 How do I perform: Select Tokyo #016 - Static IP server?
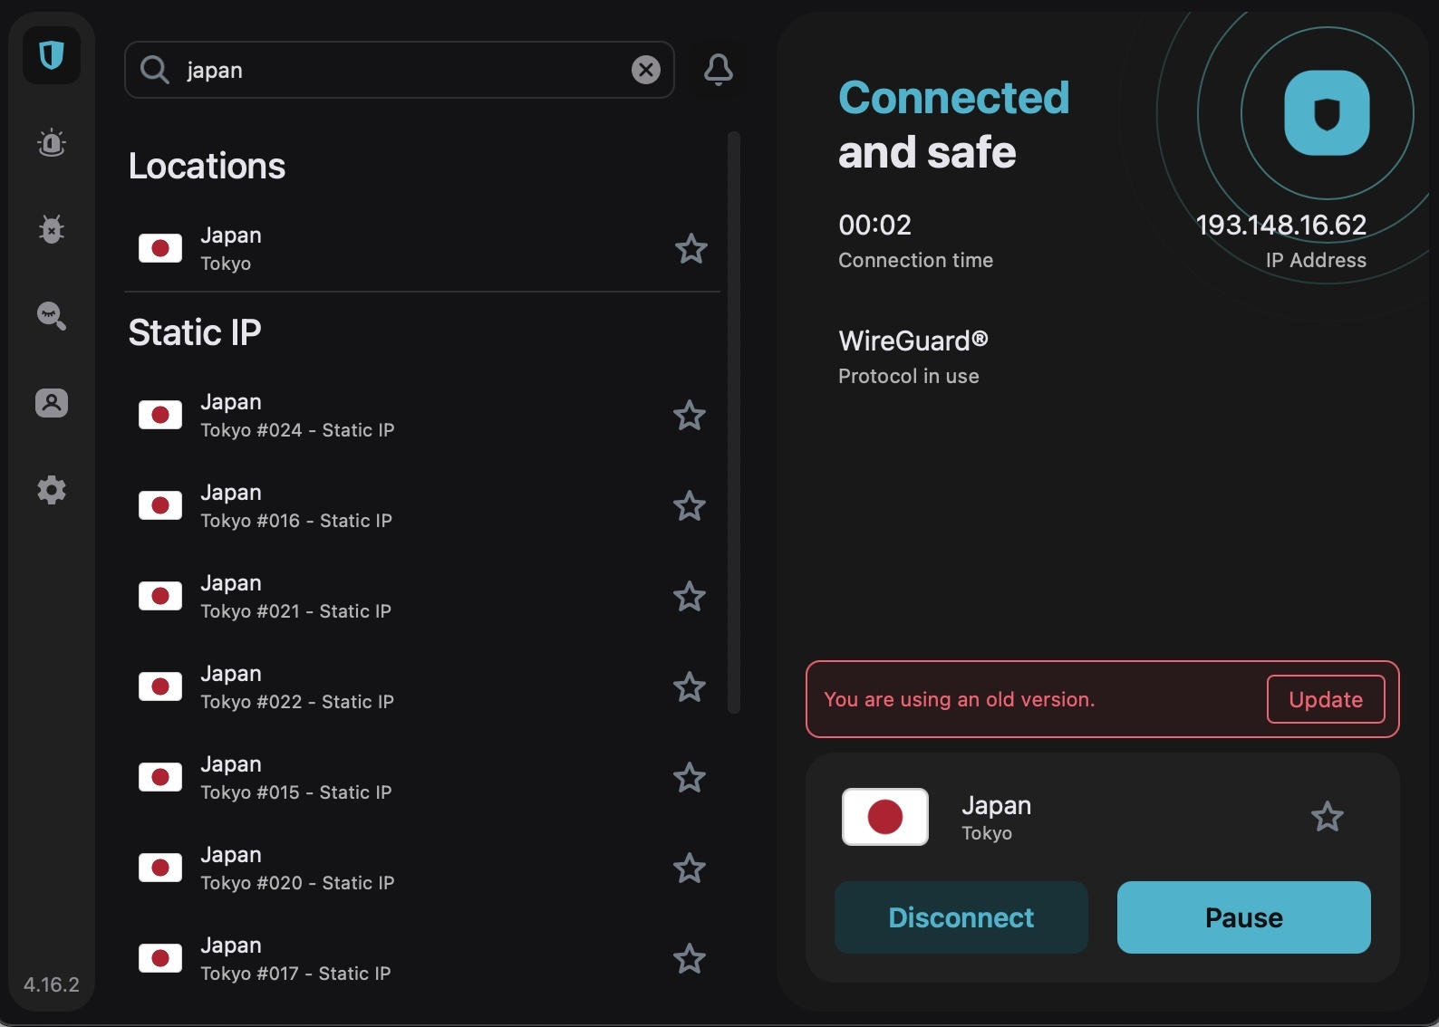pyautogui.click(x=422, y=506)
